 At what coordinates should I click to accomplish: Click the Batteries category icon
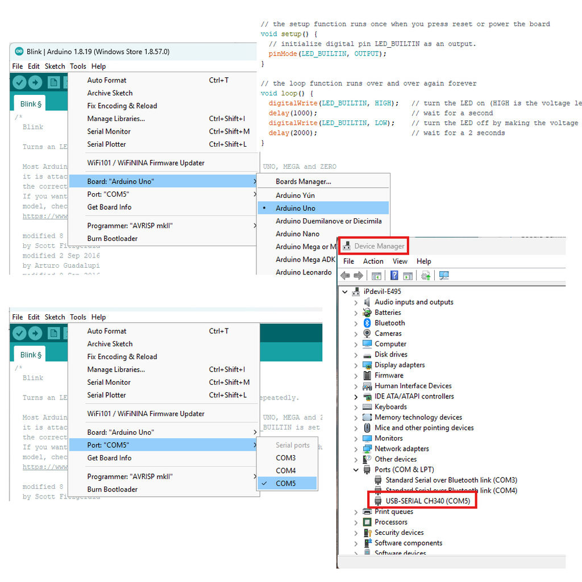(367, 313)
